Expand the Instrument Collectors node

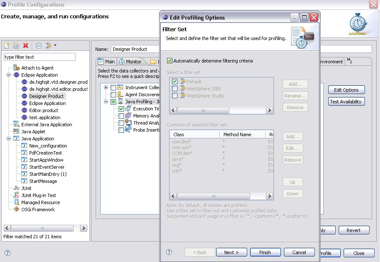click(x=106, y=87)
